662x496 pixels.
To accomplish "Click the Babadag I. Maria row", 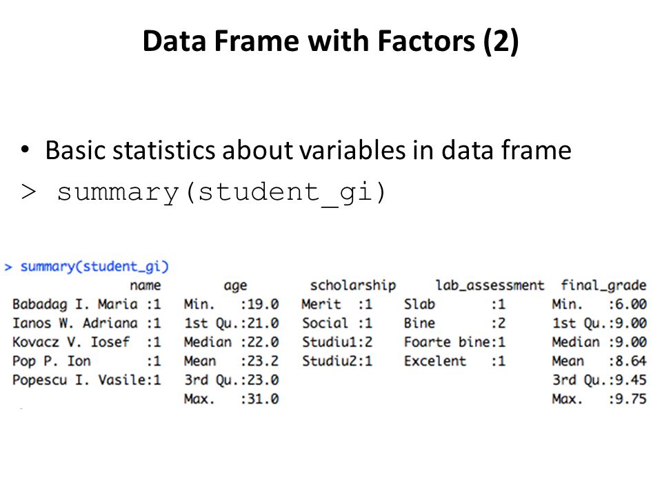I will click(x=87, y=304).
